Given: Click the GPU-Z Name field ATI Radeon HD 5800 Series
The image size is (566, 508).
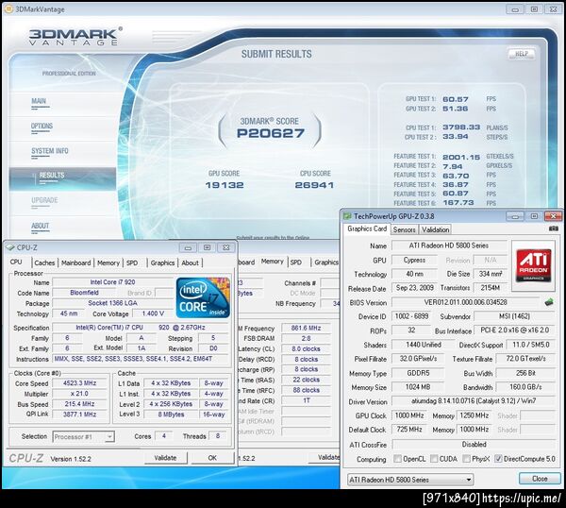Looking at the screenshot, I should point(449,246).
